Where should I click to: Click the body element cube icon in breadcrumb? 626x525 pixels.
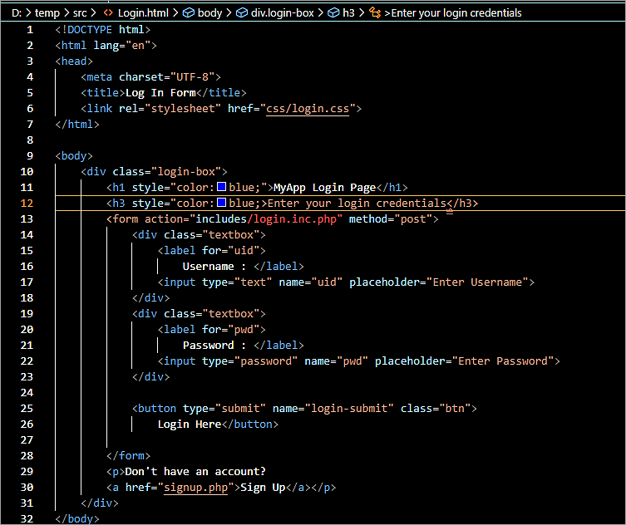[x=189, y=12]
